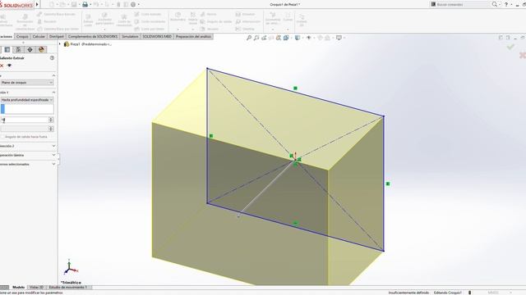This screenshot has height=295, width=526.
Task: Click the 'Insuficientemente definido' status text
Action: tap(408, 293)
